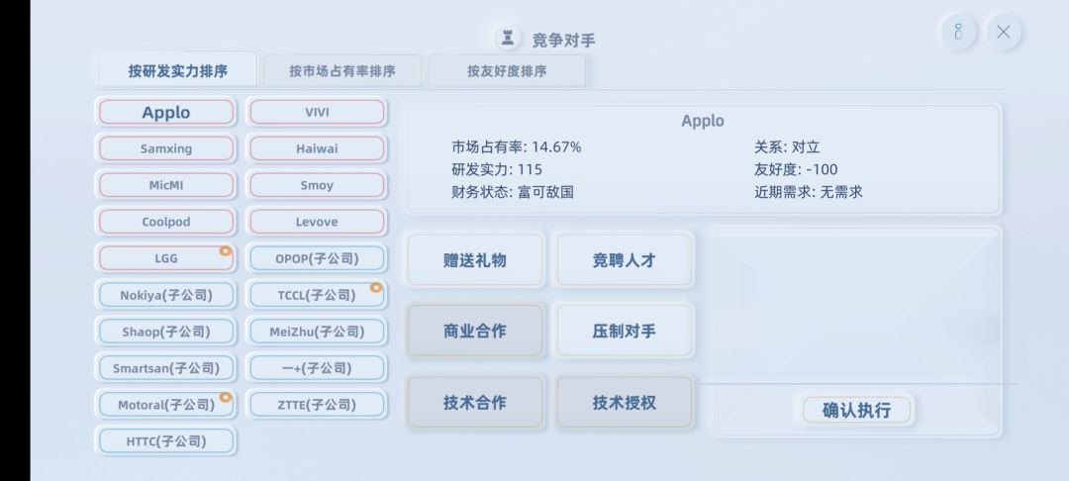1069x481 pixels.
Task: Select subsidiary Nokiya(子公司)
Action: [166, 295]
